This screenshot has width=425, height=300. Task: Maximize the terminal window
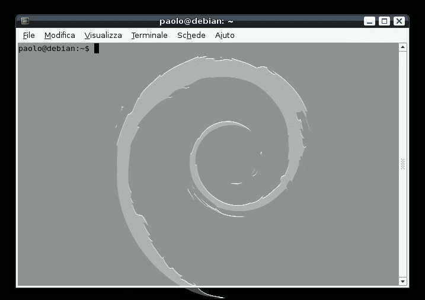pos(384,21)
